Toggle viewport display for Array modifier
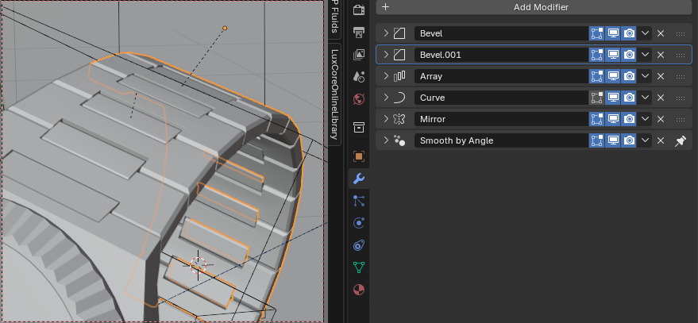 coord(613,76)
